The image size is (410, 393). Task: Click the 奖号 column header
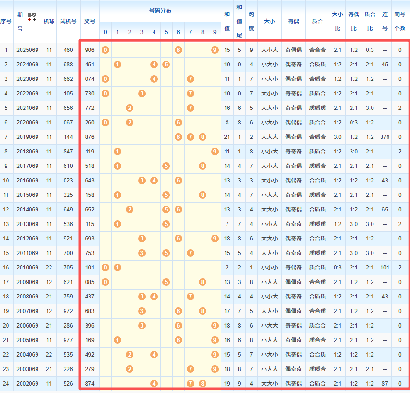click(89, 21)
